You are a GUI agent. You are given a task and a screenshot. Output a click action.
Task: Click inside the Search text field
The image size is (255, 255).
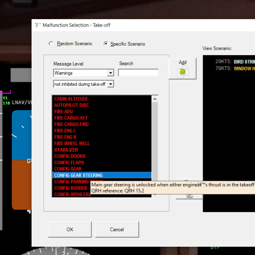pyautogui.click(x=138, y=73)
